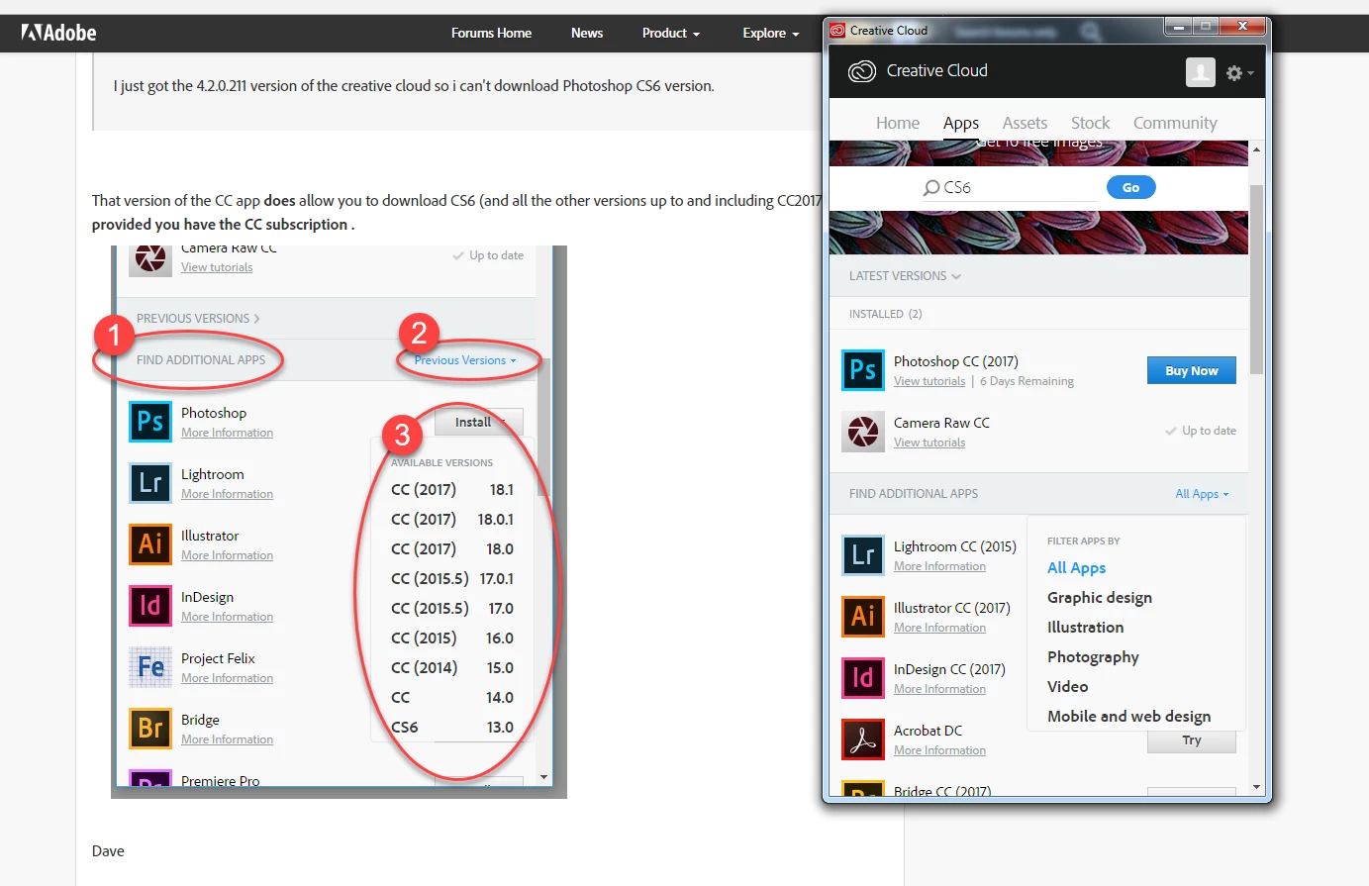Image resolution: width=1369 pixels, height=886 pixels.
Task: Click Photoshop icon in forum screenshot
Action: 150,422
